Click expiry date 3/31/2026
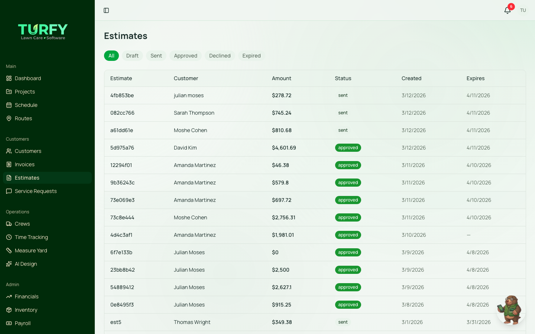The image size is (535, 334). click(479, 322)
